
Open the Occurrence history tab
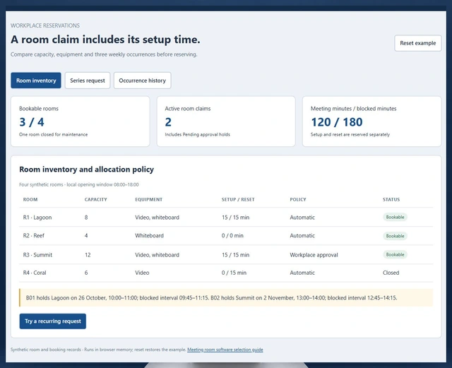click(x=143, y=81)
